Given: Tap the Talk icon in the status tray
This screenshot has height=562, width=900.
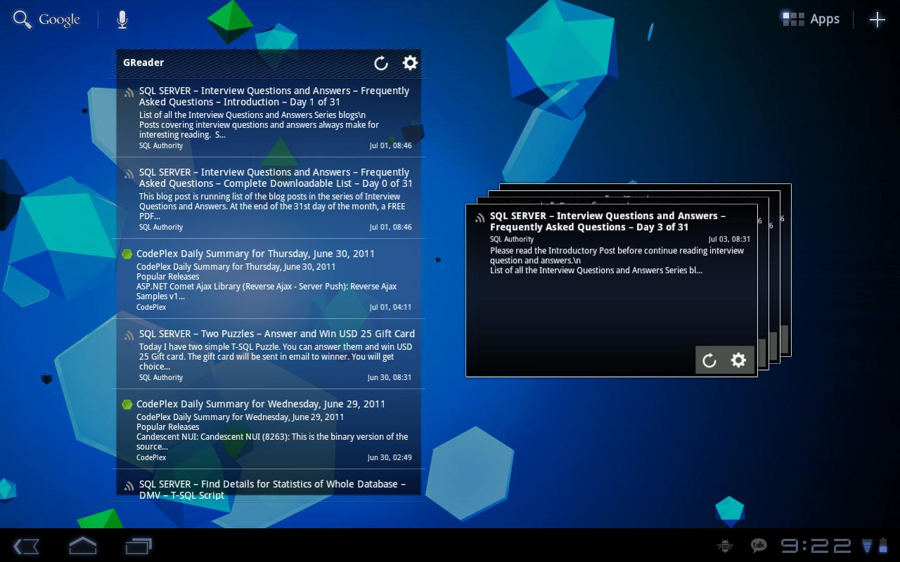Looking at the screenshot, I should pyautogui.click(x=758, y=545).
